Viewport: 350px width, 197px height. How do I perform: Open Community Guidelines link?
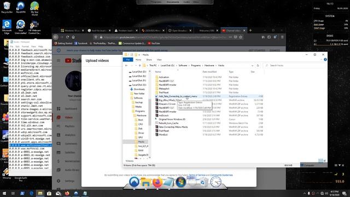[221, 175]
